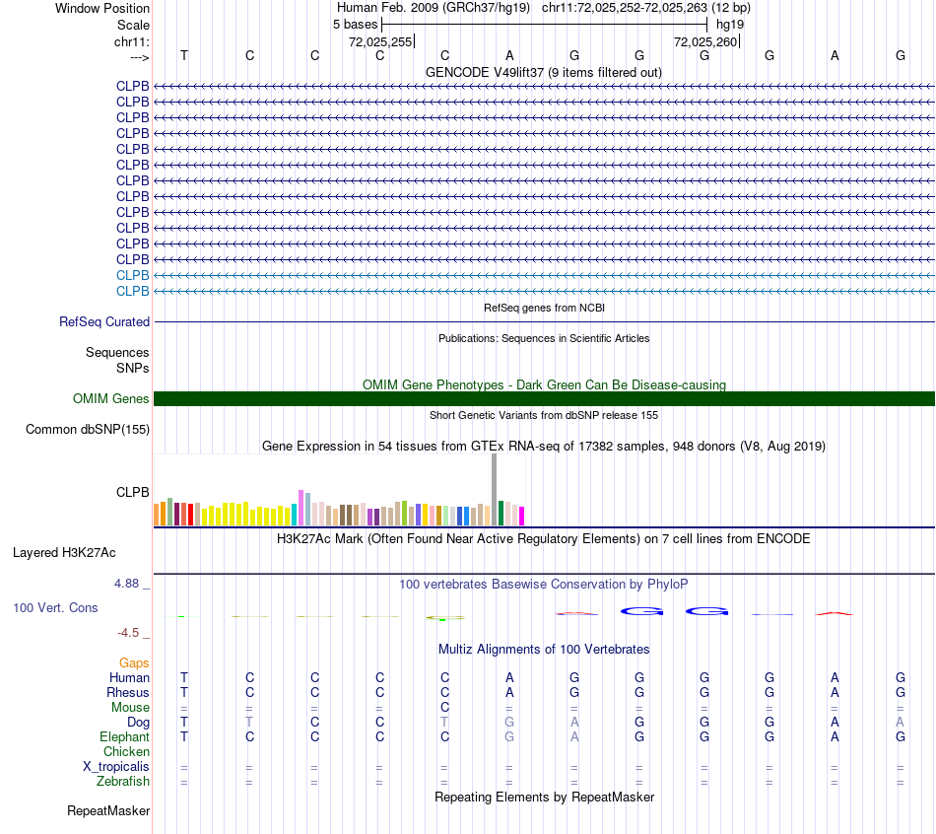The height and width of the screenshot is (834, 936).
Task: Click the Mouse species label
Action: 130,708
